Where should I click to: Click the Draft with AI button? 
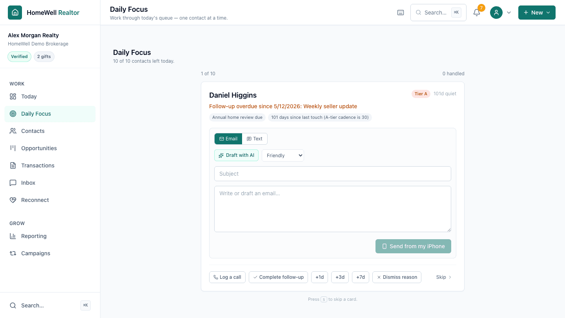click(236, 155)
